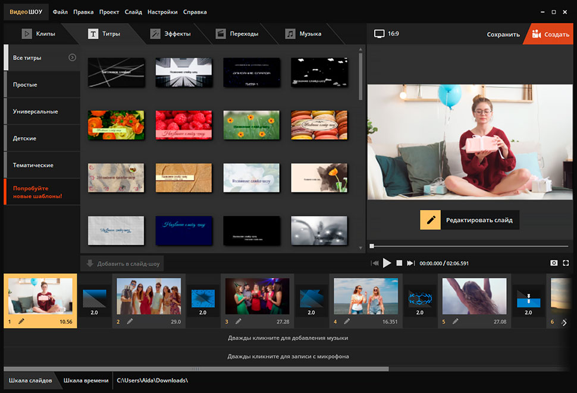Image resolution: width=577 pixels, height=393 pixels.
Task: Click the microphone recording track row
Action: coord(288,356)
